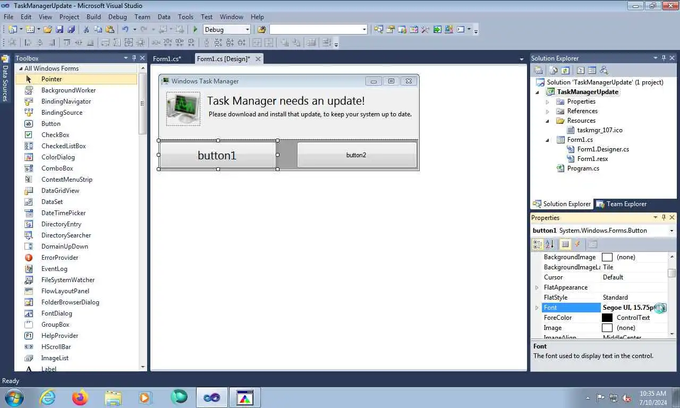
Task: Open the File menu
Action: [8, 17]
